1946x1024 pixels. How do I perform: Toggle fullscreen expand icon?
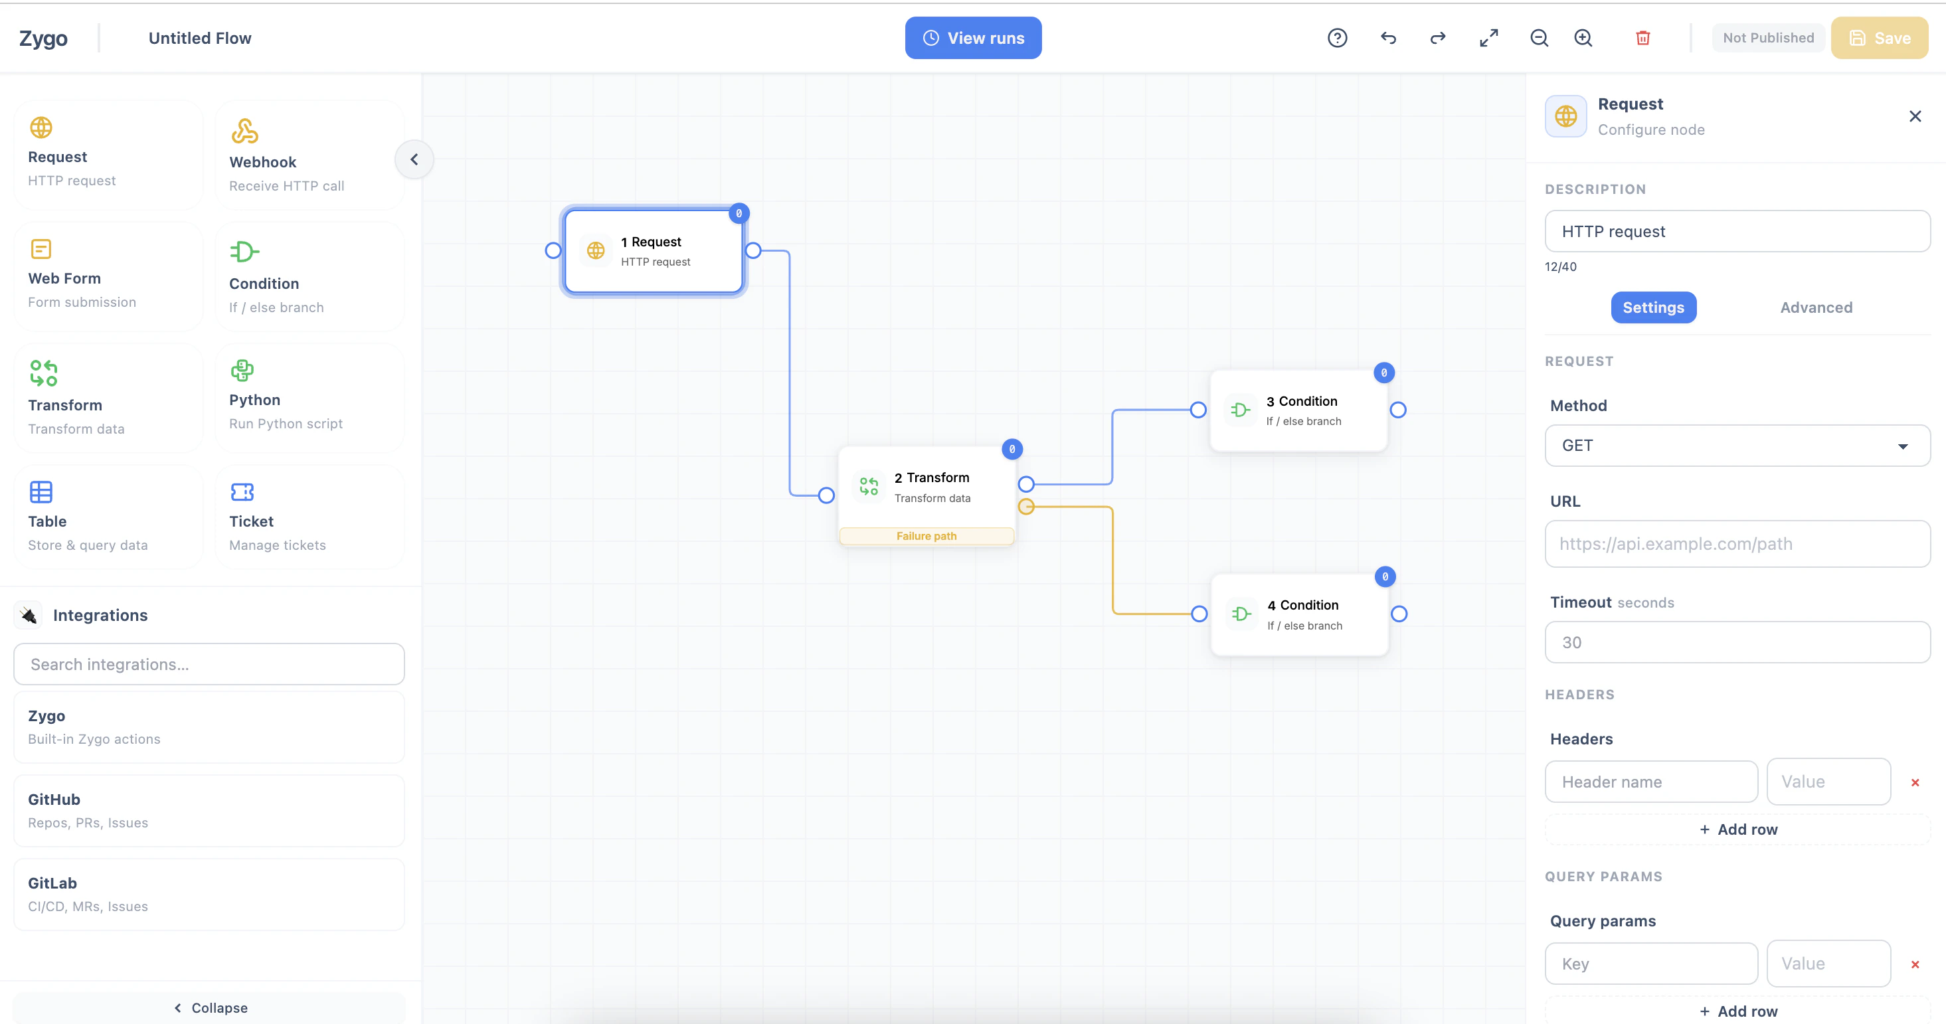(x=1488, y=38)
